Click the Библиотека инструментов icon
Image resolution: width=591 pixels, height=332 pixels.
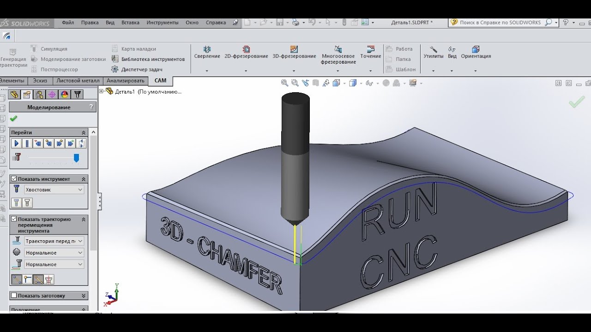tap(115, 59)
